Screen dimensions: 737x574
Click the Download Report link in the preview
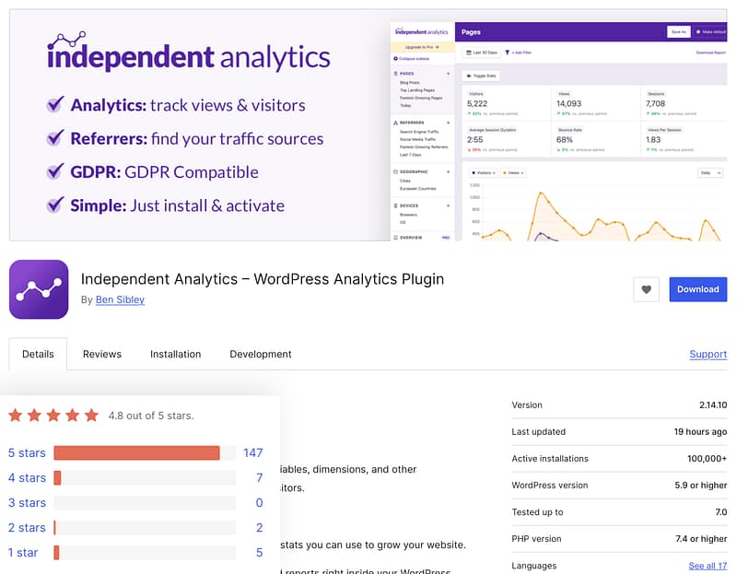tap(710, 53)
